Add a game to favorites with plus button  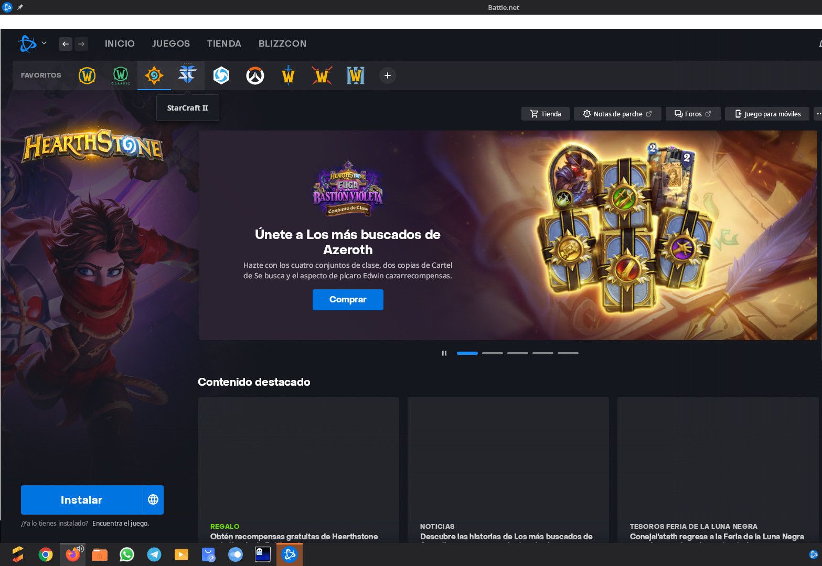pyautogui.click(x=388, y=75)
